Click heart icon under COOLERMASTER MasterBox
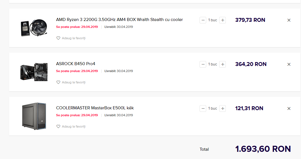301x159 pixels. (58, 126)
